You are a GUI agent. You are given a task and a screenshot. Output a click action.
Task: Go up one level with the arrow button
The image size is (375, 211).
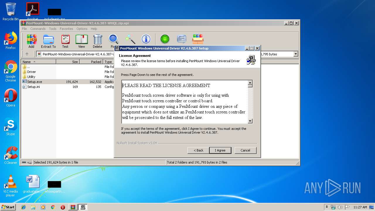click(27, 54)
